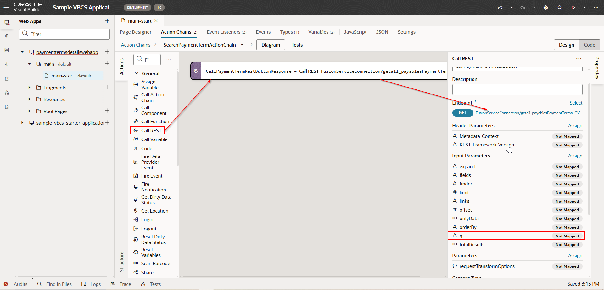
Task: Expand the Root Pages folder
Action: (x=29, y=111)
